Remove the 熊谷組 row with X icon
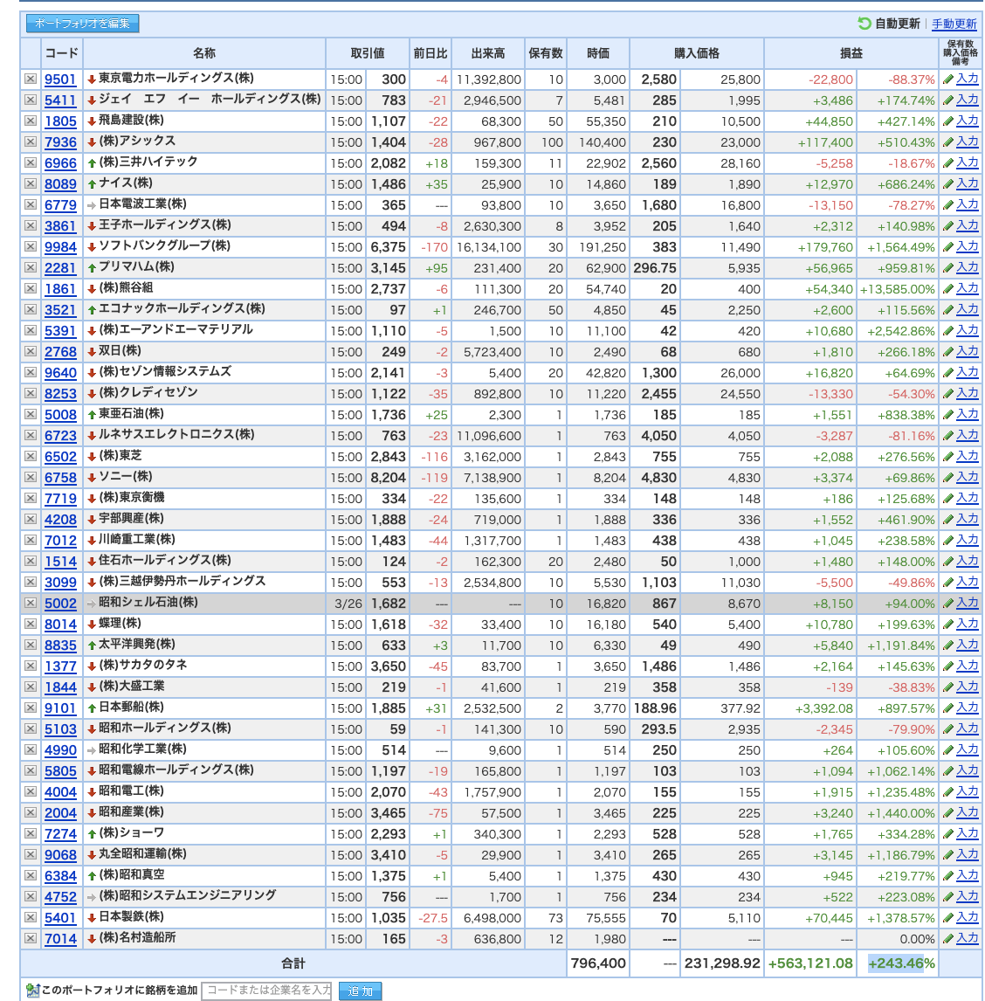Viewport: 985px width, 1001px height. tap(30, 288)
